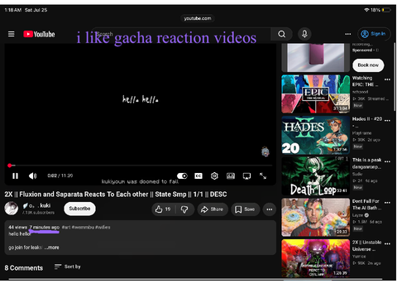
Task: Open the Sort by comments dropdown
Action: point(68,267)
